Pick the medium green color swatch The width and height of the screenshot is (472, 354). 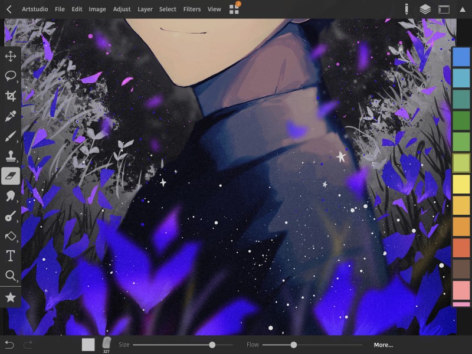tap(461, 142)
